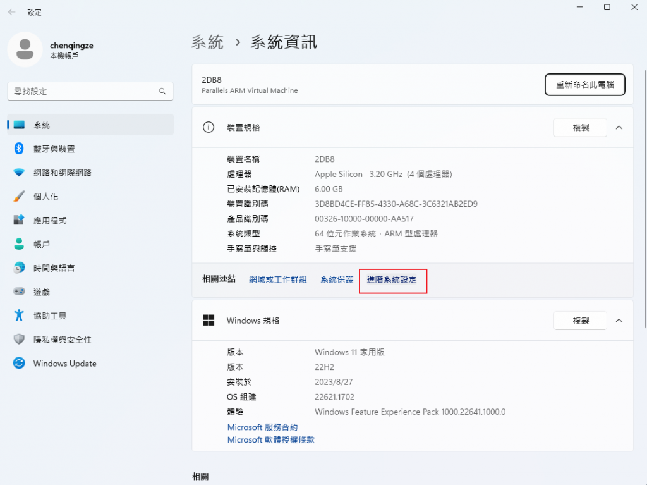Click the game controller icon
647x485 pixels.
click(19, 292)
